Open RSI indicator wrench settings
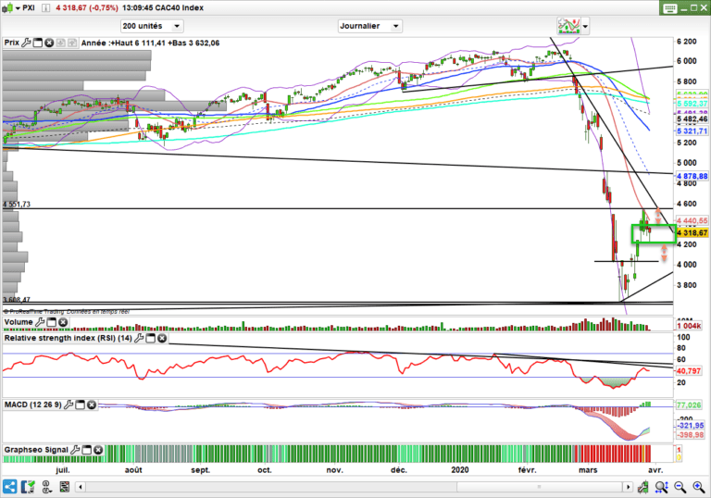The height and width of the screenshot is (498, 711). [139, 338]
